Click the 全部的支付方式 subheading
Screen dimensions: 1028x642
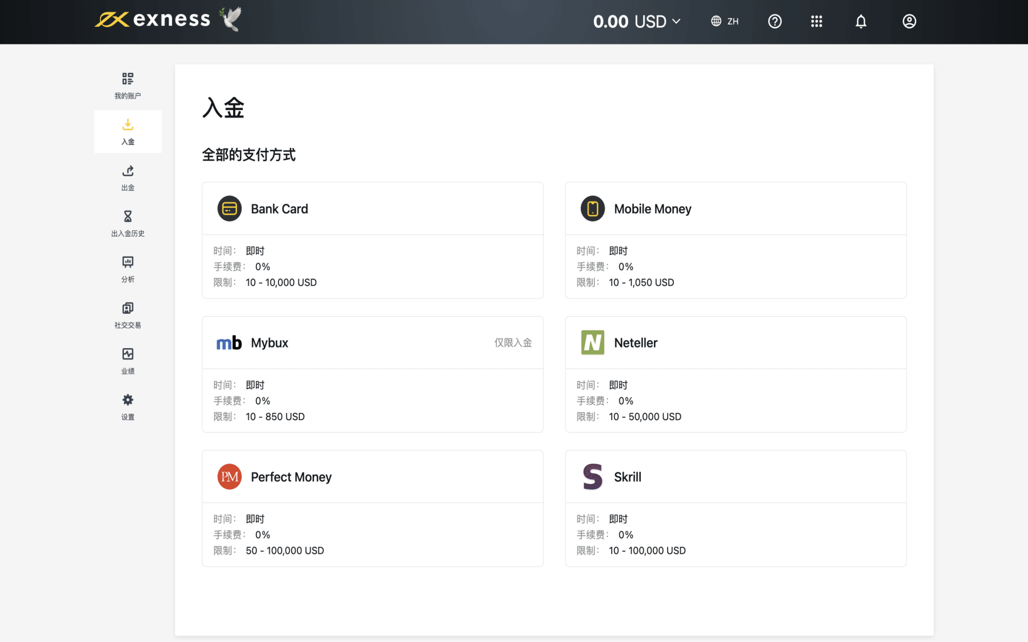(249, 155)
